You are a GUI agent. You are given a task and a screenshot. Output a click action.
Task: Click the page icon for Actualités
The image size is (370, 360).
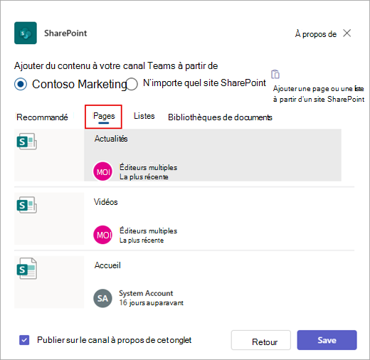[x=26, y=142]
